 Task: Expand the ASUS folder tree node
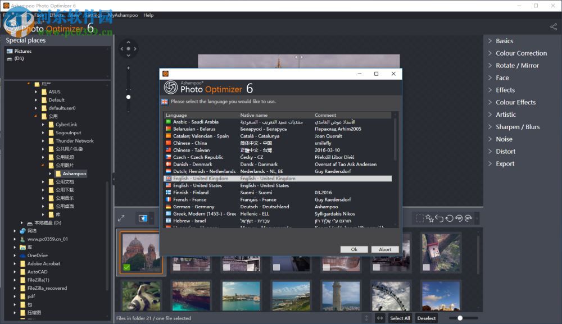(37, 92)
